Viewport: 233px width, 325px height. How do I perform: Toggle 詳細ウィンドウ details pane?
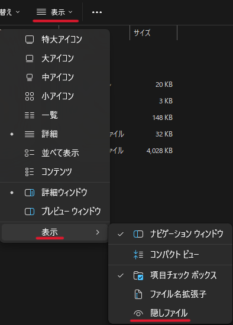[x=55, y=193]
